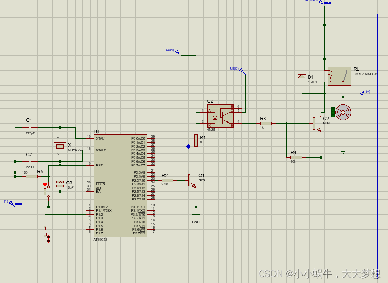This screenshot has height=283, width=388.
Task: Select the U2 4N25 optocoupler
Action: pos(220,116)
